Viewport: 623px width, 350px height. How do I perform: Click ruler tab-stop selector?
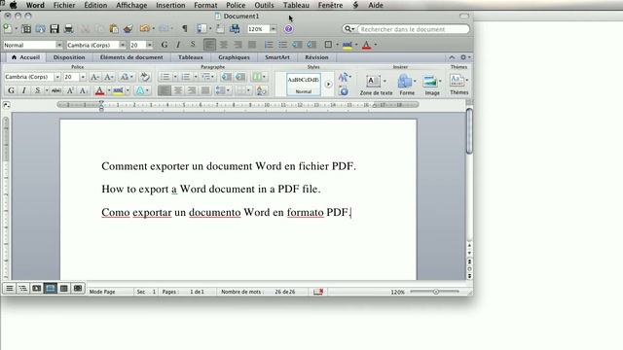(x=6, y=105)
